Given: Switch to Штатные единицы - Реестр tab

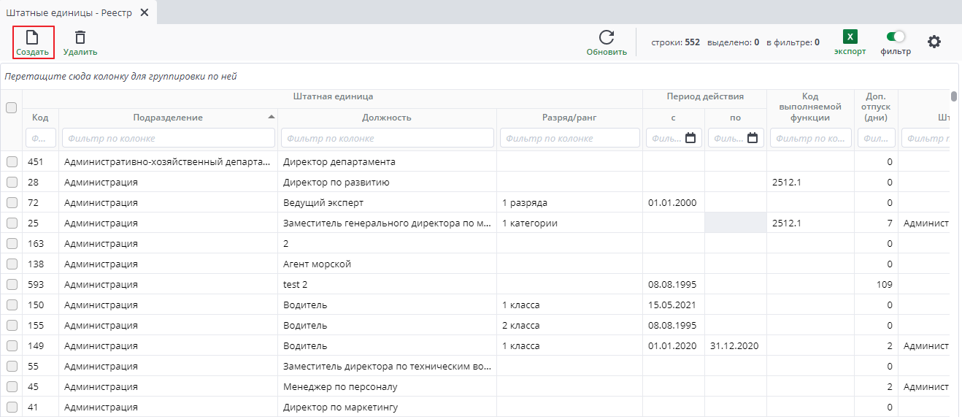Looking at the screenshot, I should 69,12.
